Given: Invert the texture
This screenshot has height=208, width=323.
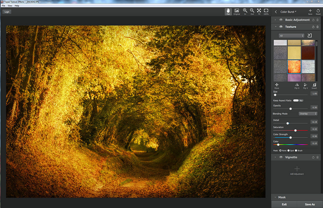Looking at the screenshot, I should [314, 86].
